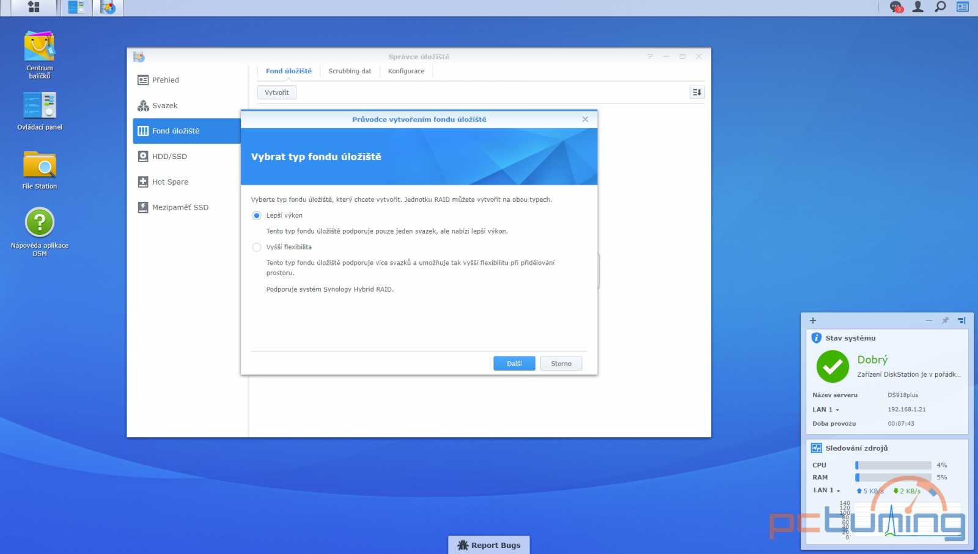Toggle the widgets panel icon in top bar
Image resolution: width=978 pixels, height=554 pixels.
[x=963, y=7]
